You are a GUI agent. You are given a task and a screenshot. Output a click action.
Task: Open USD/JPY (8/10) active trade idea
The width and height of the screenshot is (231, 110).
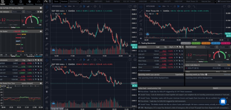point(194,68)
